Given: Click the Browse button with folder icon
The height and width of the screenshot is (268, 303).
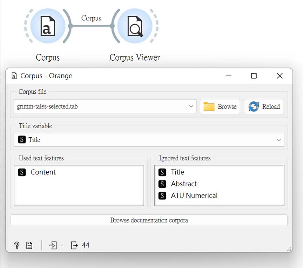Looking at the screenshot, I should [220, 106].
